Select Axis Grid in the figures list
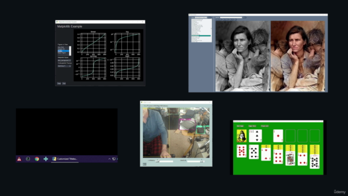The image size is (348, 196). point(63,47)
